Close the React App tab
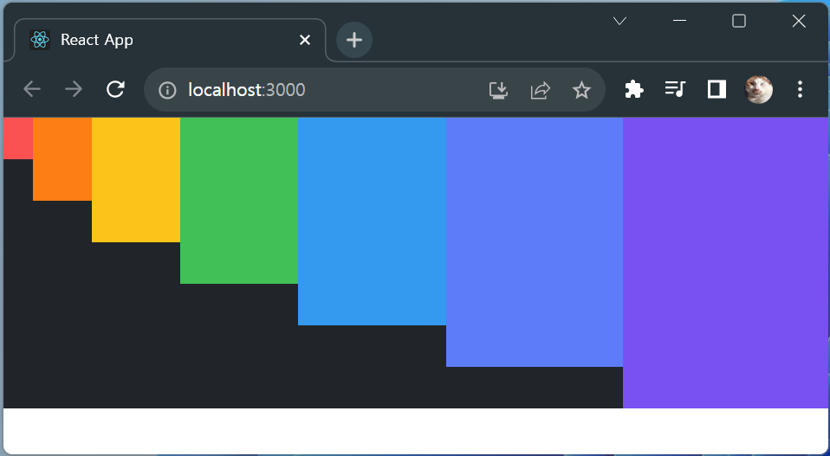The image size is (830, 456). pyautogui.click(x=305, y=40)
